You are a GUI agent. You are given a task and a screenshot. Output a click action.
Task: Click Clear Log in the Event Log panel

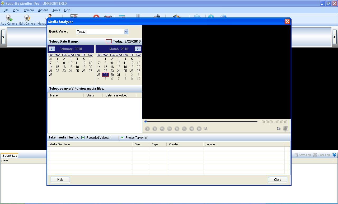point(321,155)
